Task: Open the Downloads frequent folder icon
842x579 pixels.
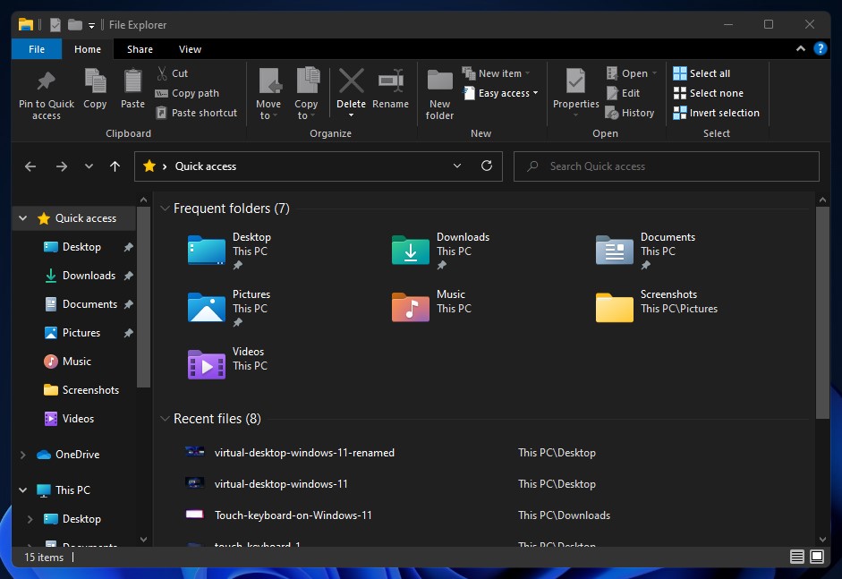Action: pyautogui.click(x=411, y=251)
